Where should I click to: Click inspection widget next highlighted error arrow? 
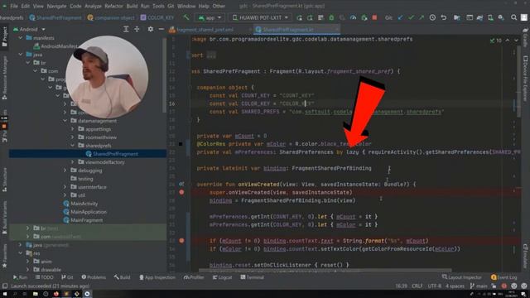[x=516, y=41]
